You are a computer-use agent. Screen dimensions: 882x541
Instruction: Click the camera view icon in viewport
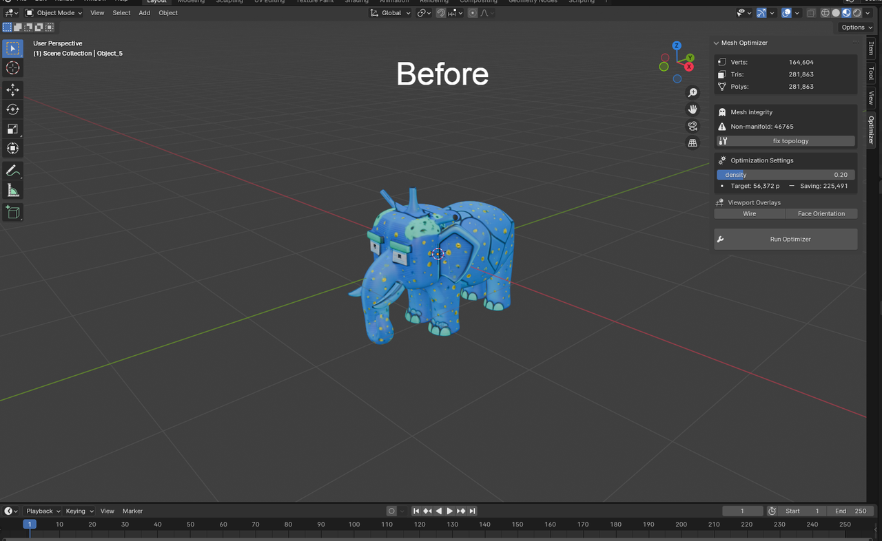click(x=693, y=126)
